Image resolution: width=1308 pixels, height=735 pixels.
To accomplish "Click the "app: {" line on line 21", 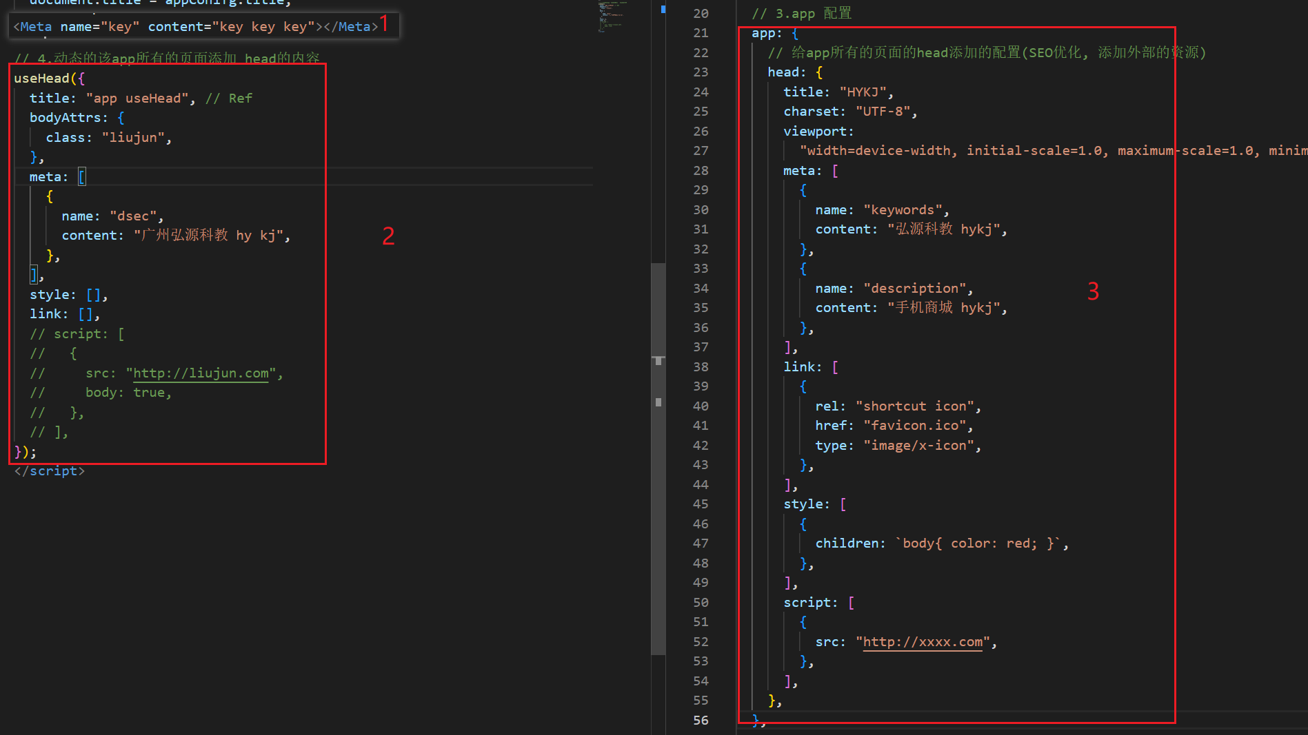I will point(775,33).
